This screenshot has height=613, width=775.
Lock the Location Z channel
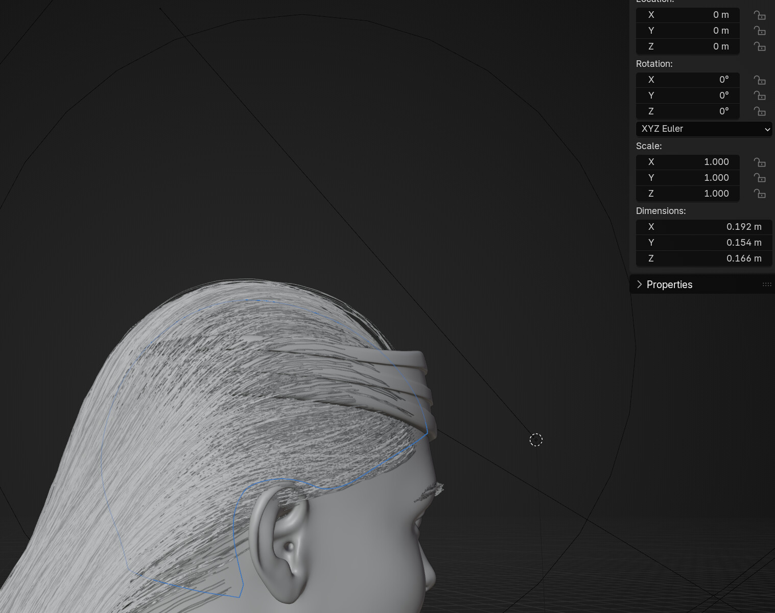[x=760, y=47]
